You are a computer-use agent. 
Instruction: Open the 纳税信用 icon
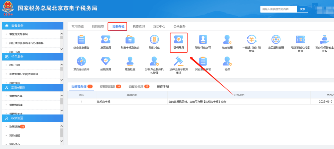(105, 61)
